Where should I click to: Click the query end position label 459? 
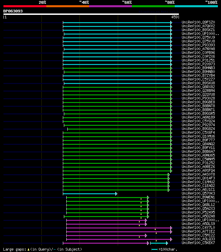click(x=174, y=17)
